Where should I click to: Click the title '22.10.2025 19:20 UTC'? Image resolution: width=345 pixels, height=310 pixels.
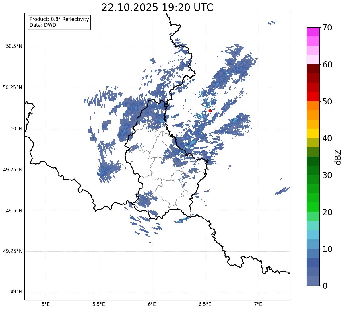coord(157,7)
